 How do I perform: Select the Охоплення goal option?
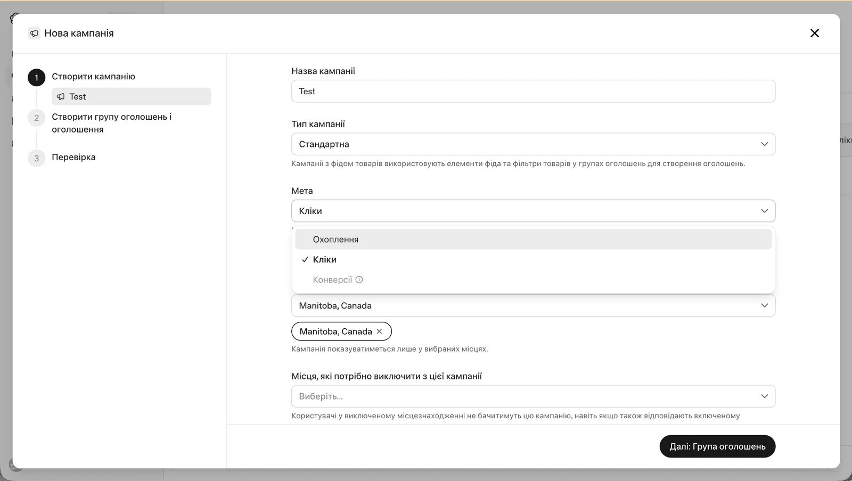coord(533,239)
